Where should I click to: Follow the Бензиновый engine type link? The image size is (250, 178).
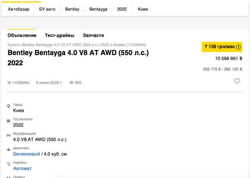pyautogui.click(x=27, y=154)
